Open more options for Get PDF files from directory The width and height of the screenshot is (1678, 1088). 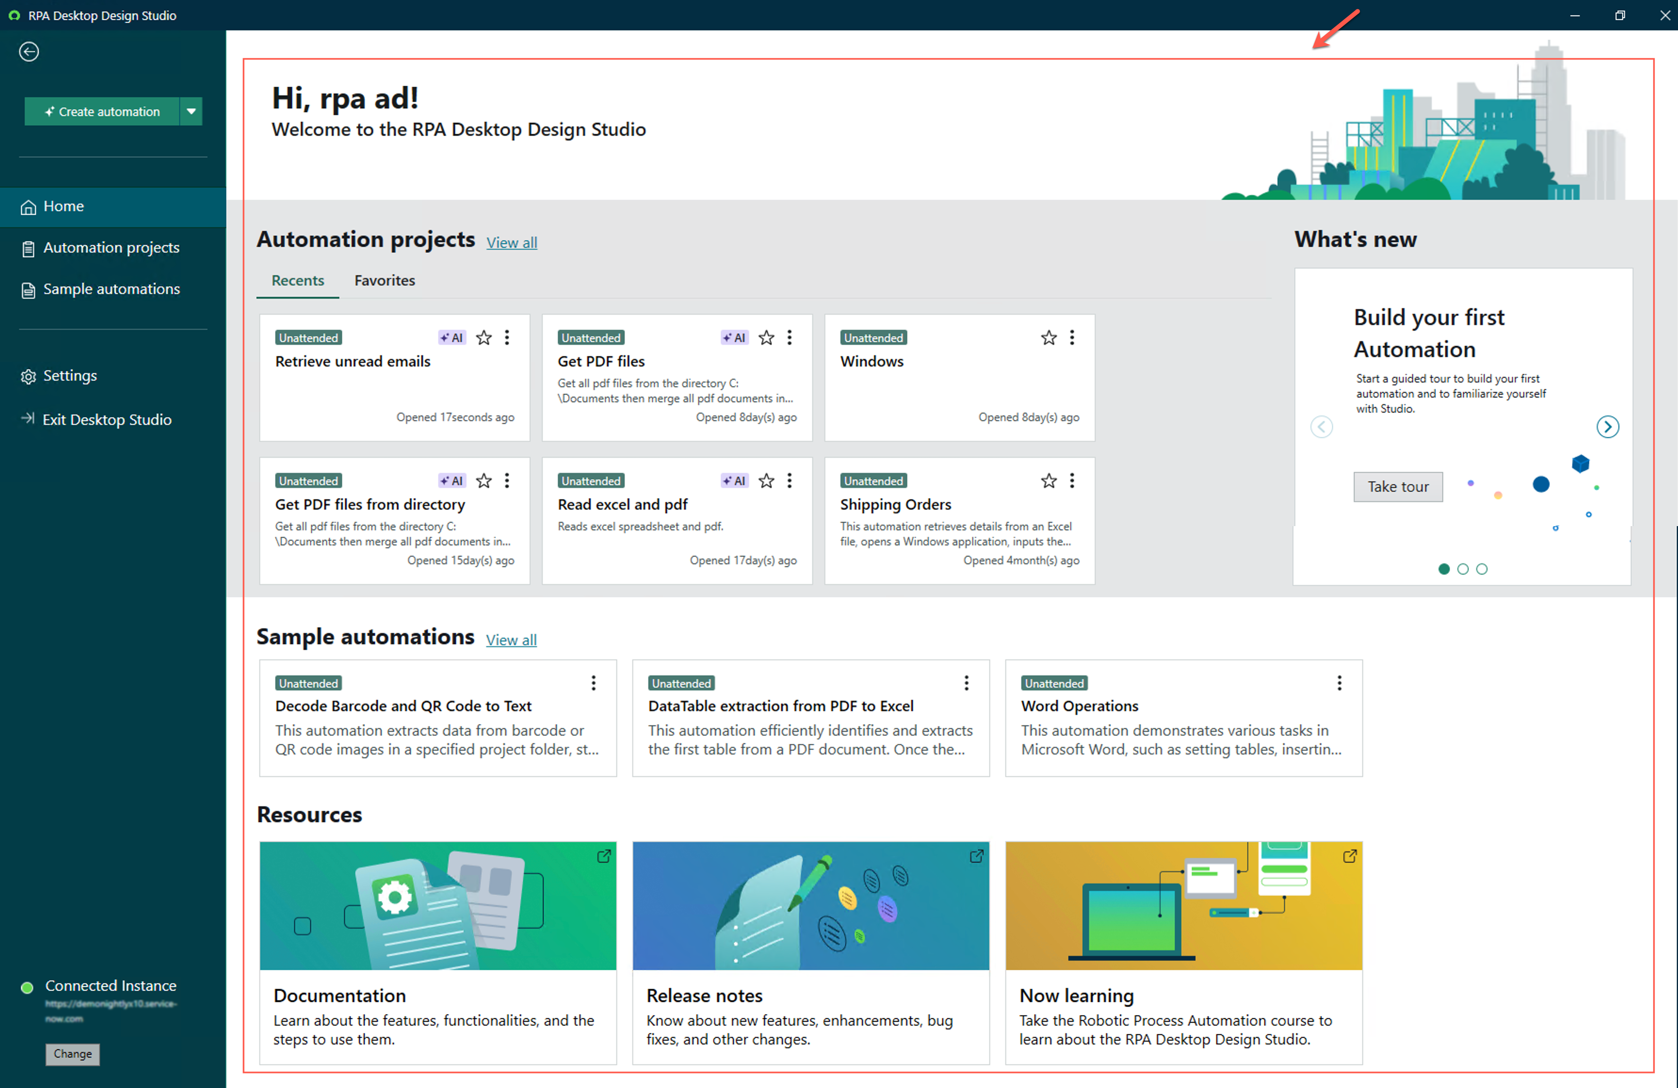point(507,481)
